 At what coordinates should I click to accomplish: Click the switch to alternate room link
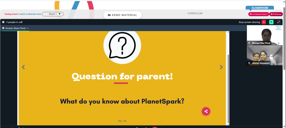click(30, 14)
